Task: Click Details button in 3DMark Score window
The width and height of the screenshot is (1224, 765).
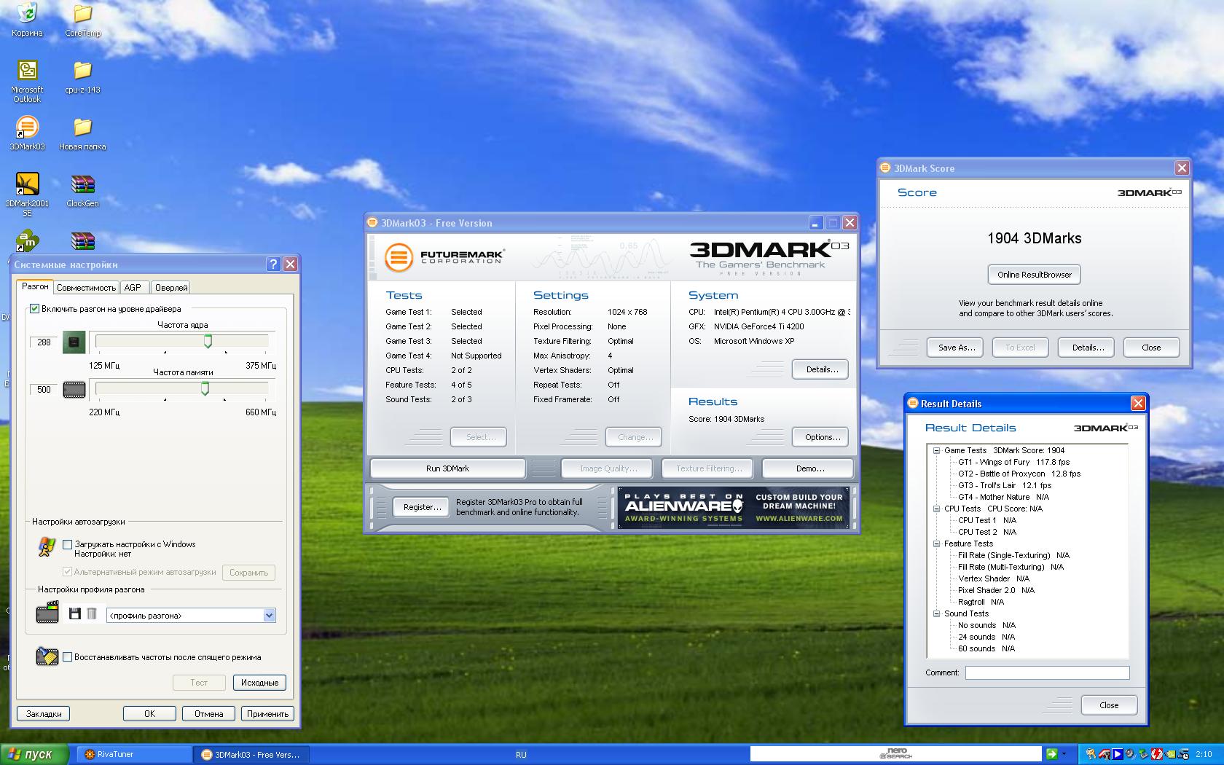Action: [1088, 348]
